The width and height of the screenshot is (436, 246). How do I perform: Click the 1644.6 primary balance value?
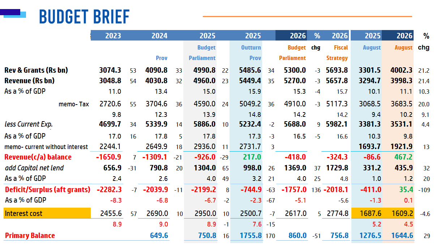pos(402,236)
